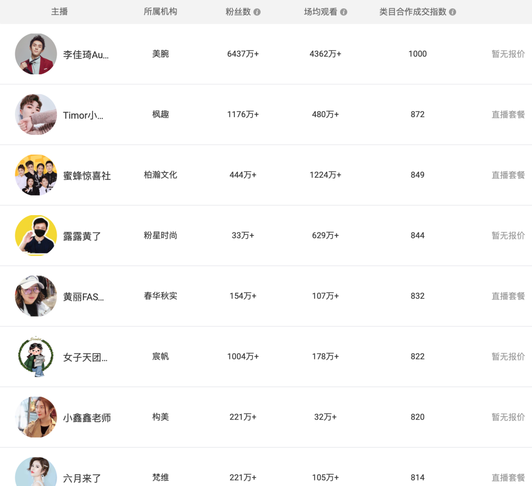
Task: Click 直播套餐 for 黄丽FAS...
Action: [508, 296]
